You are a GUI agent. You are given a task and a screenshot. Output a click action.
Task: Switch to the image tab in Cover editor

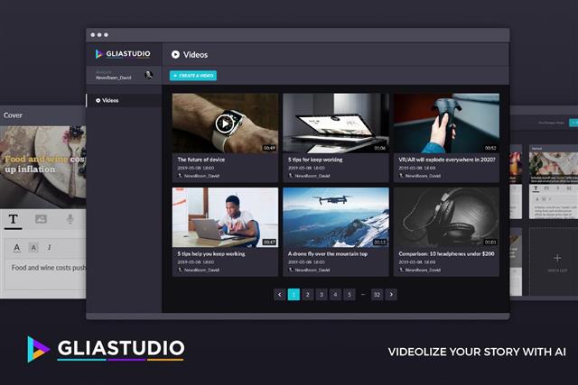click(x=41, y=219)
